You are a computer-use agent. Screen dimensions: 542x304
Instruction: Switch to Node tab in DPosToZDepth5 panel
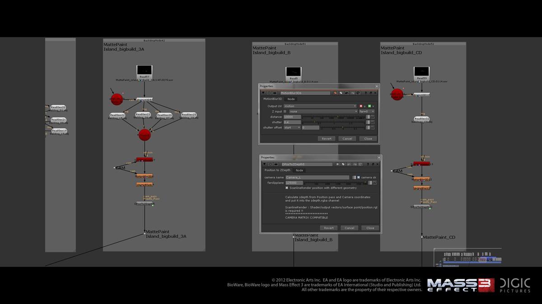click(299, 170)
